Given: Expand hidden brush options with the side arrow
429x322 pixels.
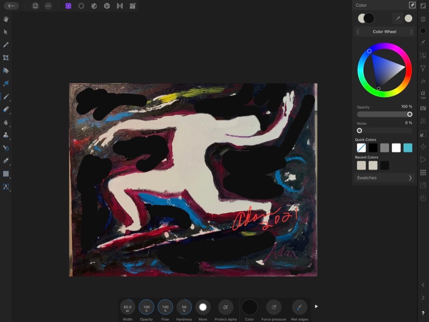Looking at the screenshot, I should (x=316, y=306).
